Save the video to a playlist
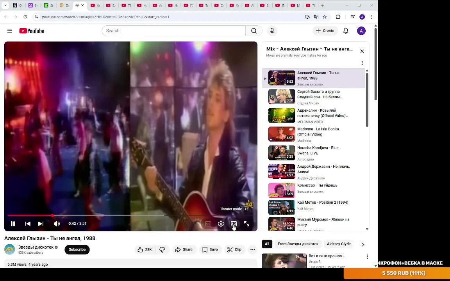 point(210,249)
